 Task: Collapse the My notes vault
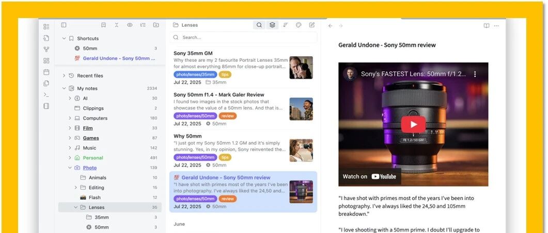[x=64, y=89]
